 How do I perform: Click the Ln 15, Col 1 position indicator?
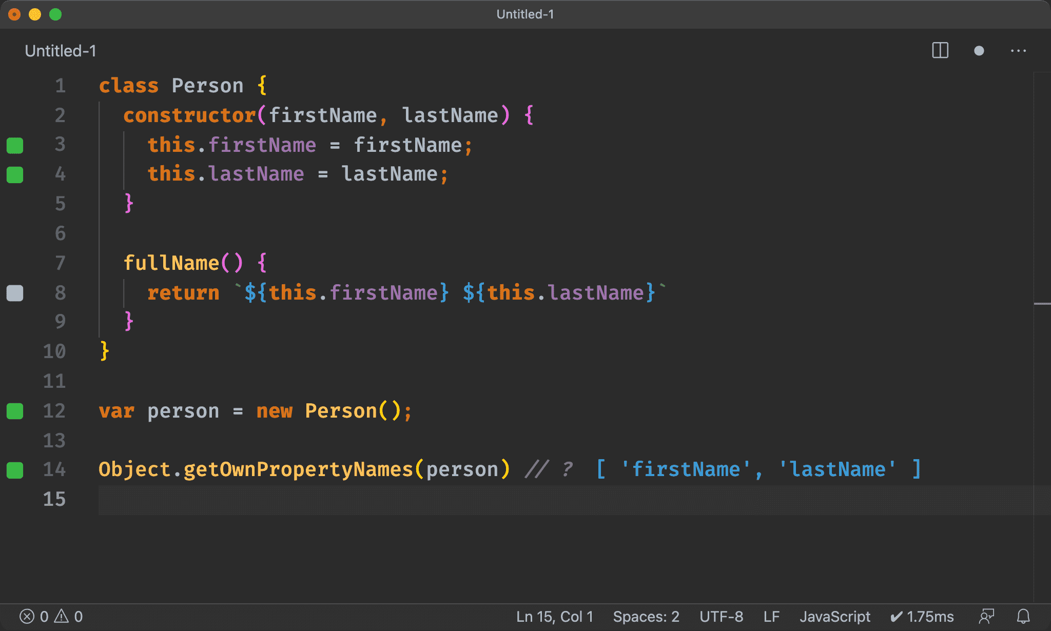pos(554,616)
